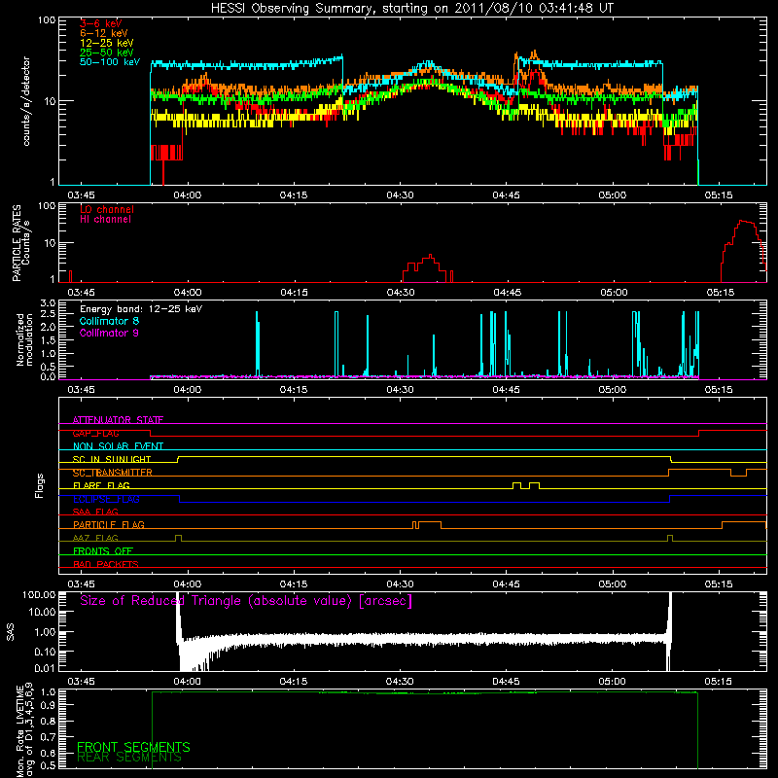
Task: Click the Normalized modulation axis label
Action: click(x=24, y=339)
